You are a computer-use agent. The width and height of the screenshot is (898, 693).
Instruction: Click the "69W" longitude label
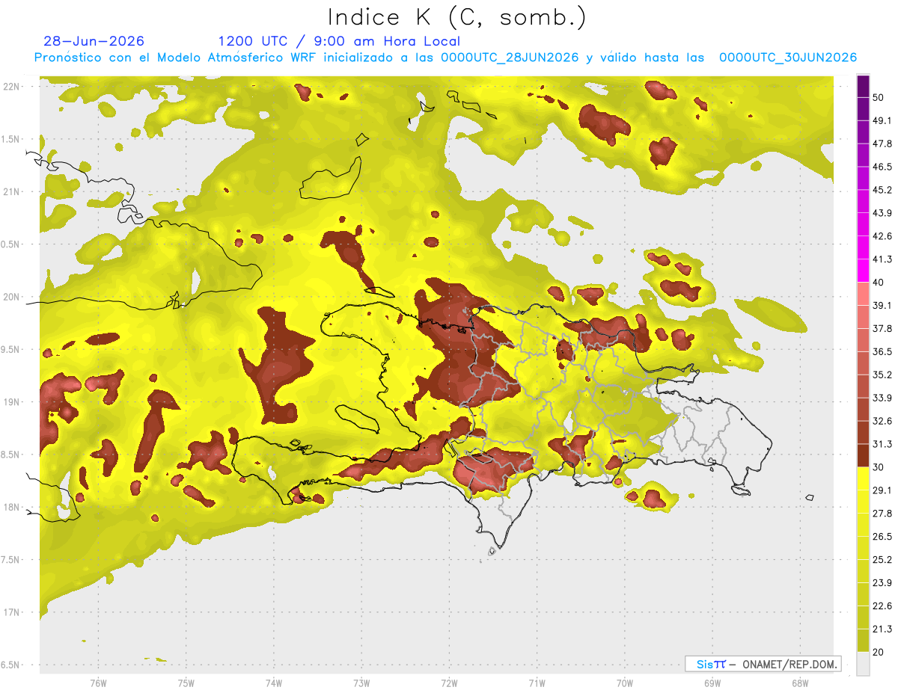[712, 683]
